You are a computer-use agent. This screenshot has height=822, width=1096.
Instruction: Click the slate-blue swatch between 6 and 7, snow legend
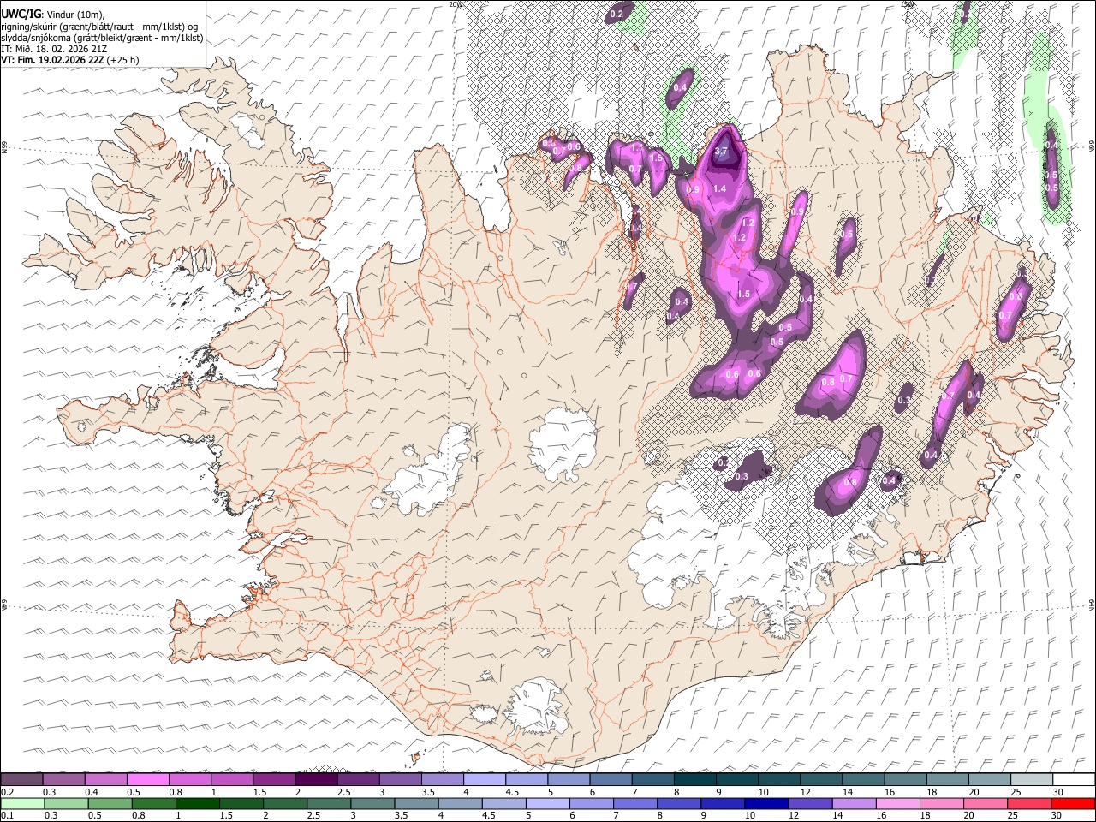click(611, 779)
